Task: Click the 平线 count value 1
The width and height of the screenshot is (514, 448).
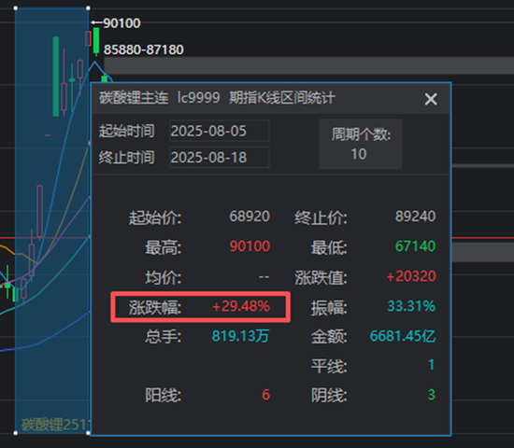Action: [x=432, y=365]
